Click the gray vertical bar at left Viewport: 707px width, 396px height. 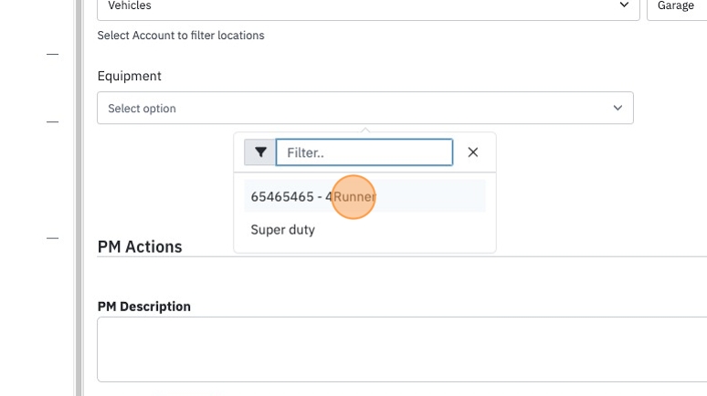pyautogui.click(x=79, y=198)
